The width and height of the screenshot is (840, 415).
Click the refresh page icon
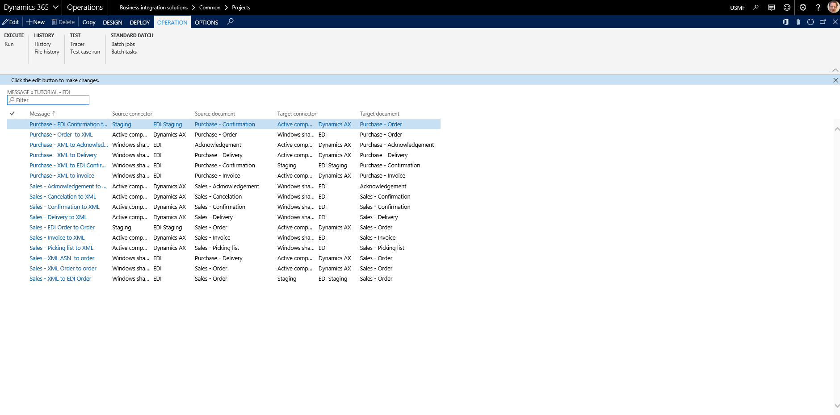click(x=811, y=22)
